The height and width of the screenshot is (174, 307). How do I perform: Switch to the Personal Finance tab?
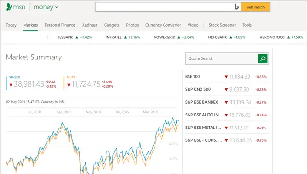(60, 25)
